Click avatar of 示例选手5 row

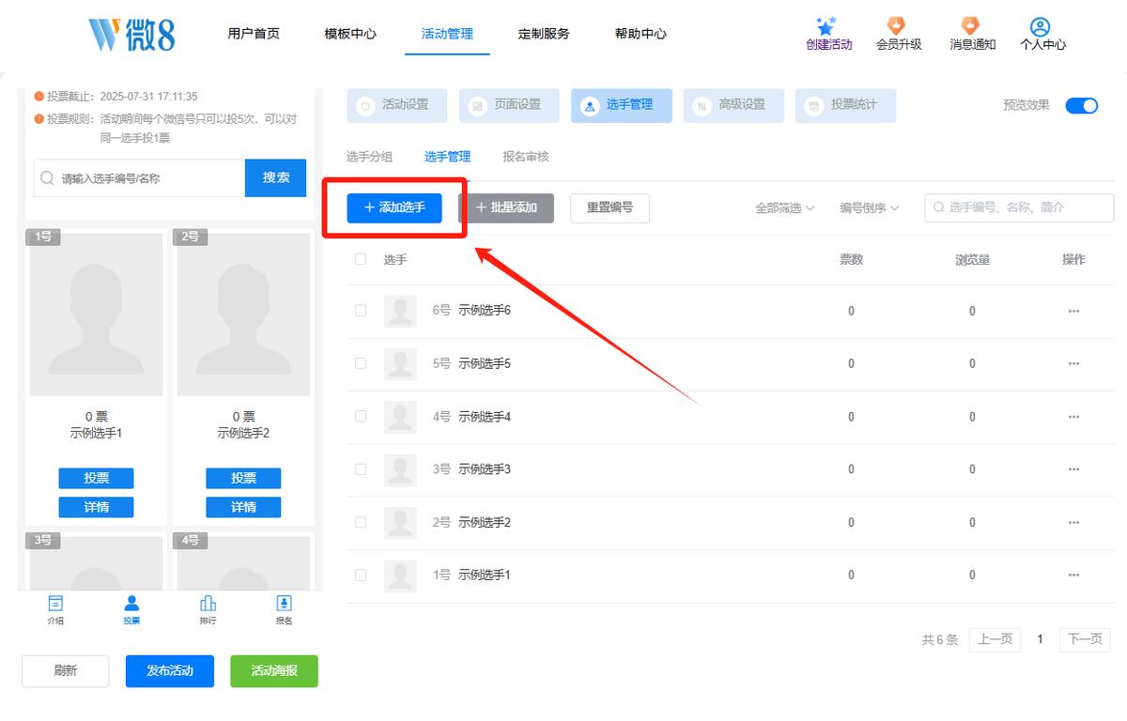click(x=401, y=363)
